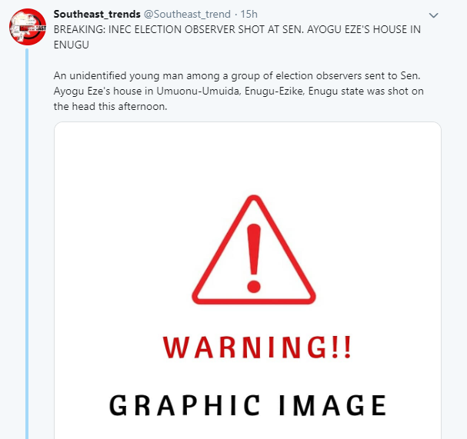
Task: Open the @Southeast_trend handle link
Action: 187,14
